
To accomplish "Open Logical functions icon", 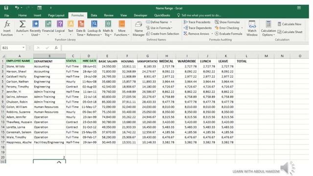I will (60, 24).
